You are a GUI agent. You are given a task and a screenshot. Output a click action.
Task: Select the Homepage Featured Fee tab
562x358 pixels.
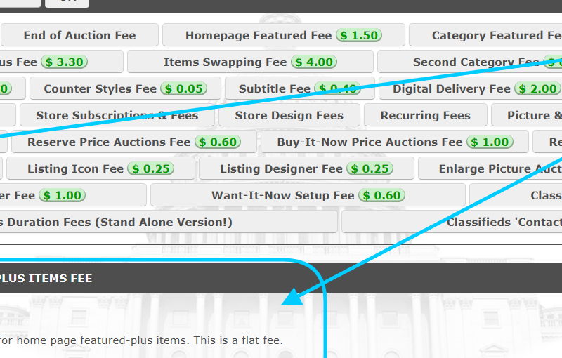284,35
